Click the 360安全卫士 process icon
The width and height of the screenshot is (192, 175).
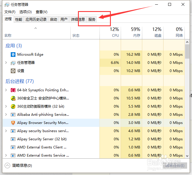tap(13, 98)
